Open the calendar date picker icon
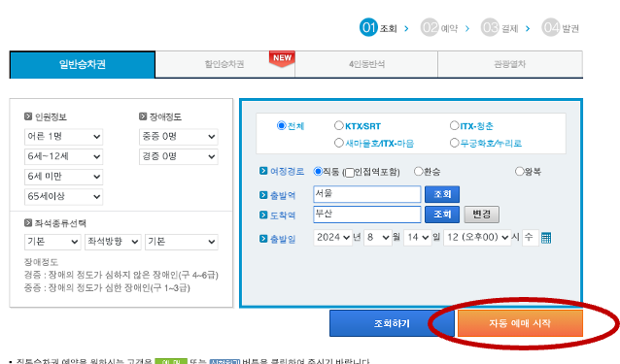The height and width of the screenshot is (364, 620). 546,238
